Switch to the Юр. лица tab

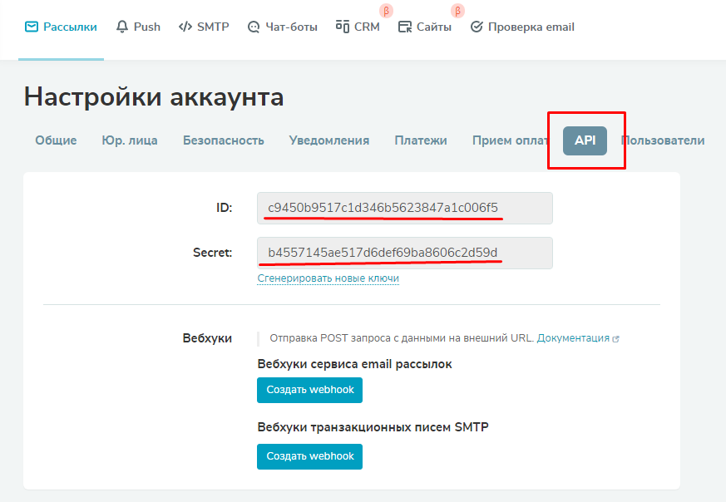pos(130,140)
